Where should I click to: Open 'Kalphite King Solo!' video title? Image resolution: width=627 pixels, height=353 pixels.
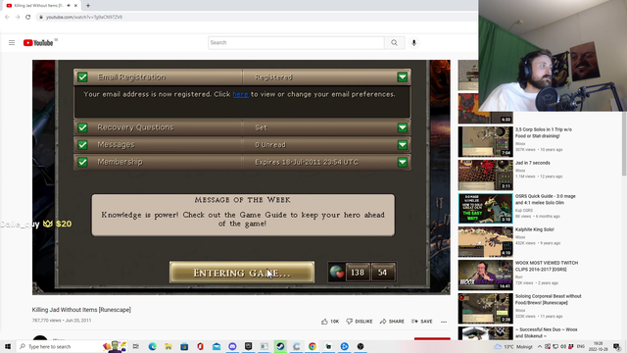click(x=534, y=229)
